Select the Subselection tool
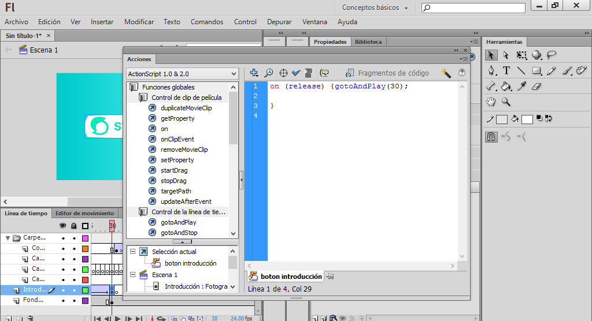592x321 pixels. click(506, 55)
